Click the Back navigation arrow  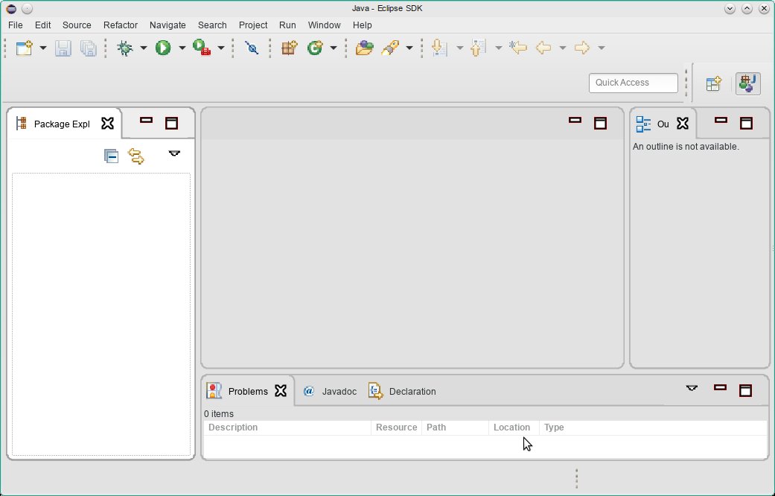pos(543,48)
